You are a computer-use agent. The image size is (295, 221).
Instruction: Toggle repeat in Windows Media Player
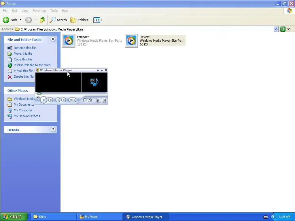click(90, 100)
